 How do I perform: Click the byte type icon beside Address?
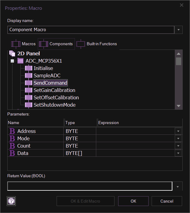[12, 131]
